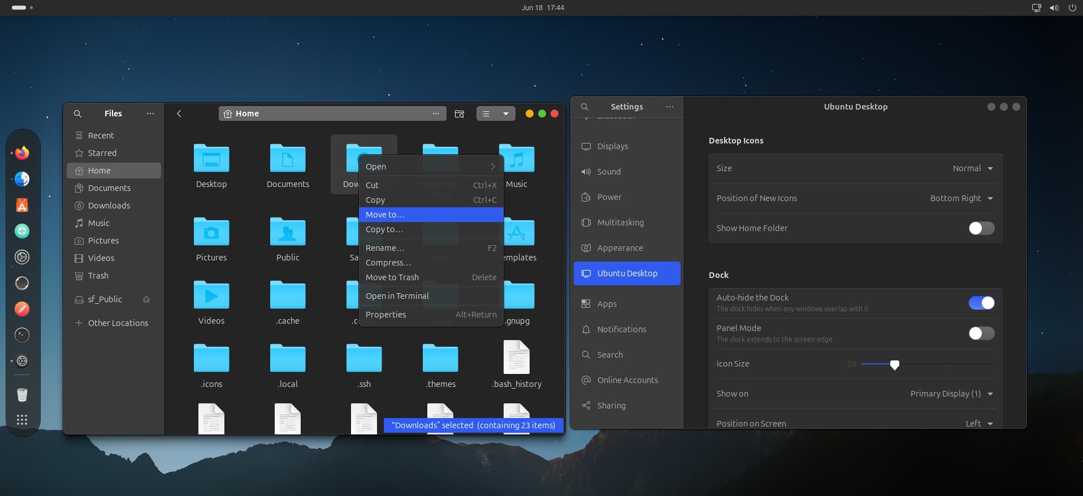Select the .bash_history file
This screenshot has height=496, width=1083.
[517, 365]
